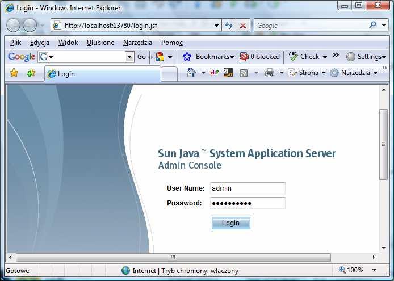The height and width of the screenshot is (281, 394).
Task: Click the URL address bar
Action: pos(136,26)
